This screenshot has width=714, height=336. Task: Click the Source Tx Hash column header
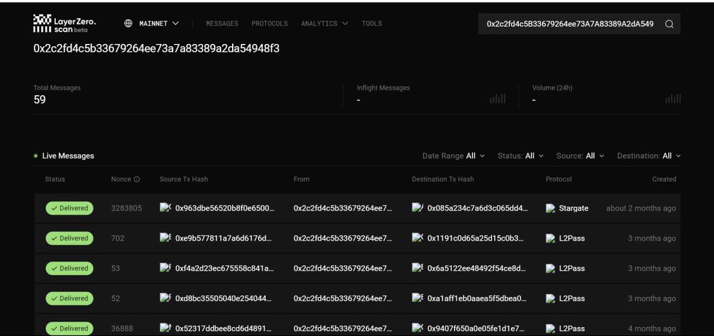184,179
